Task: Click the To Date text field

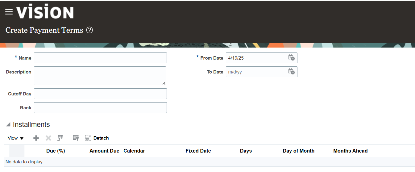Action: [256, 72]
